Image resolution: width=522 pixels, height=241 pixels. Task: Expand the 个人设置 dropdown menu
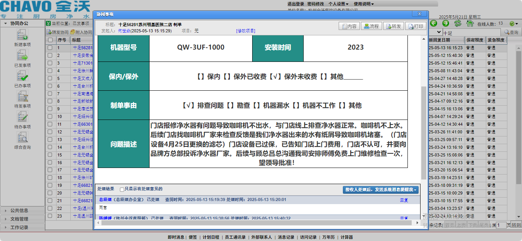[338, 4]
